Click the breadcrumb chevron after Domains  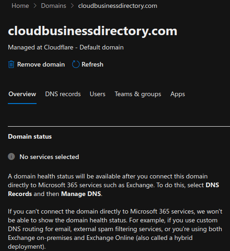[x=72, y=6]
